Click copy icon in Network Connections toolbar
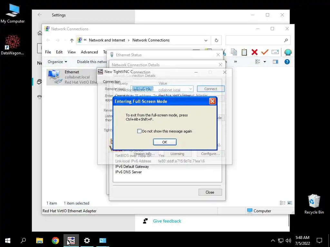The image size is (330, 247). pos(234,52)
